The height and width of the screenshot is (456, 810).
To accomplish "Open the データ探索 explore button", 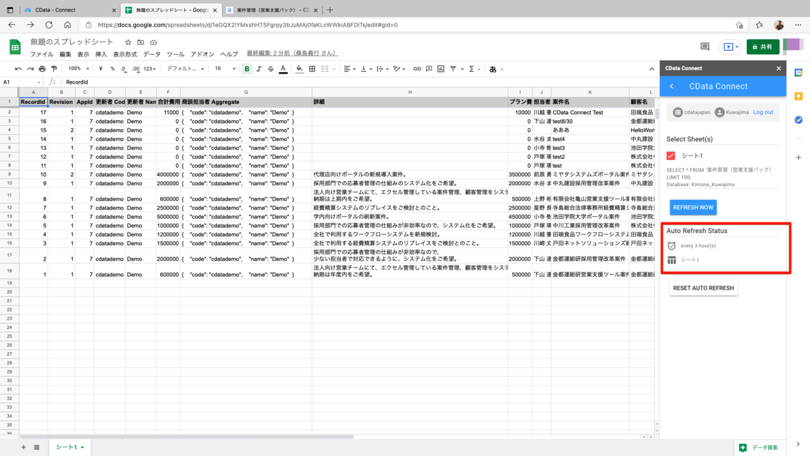I will (x=759, y=447).
